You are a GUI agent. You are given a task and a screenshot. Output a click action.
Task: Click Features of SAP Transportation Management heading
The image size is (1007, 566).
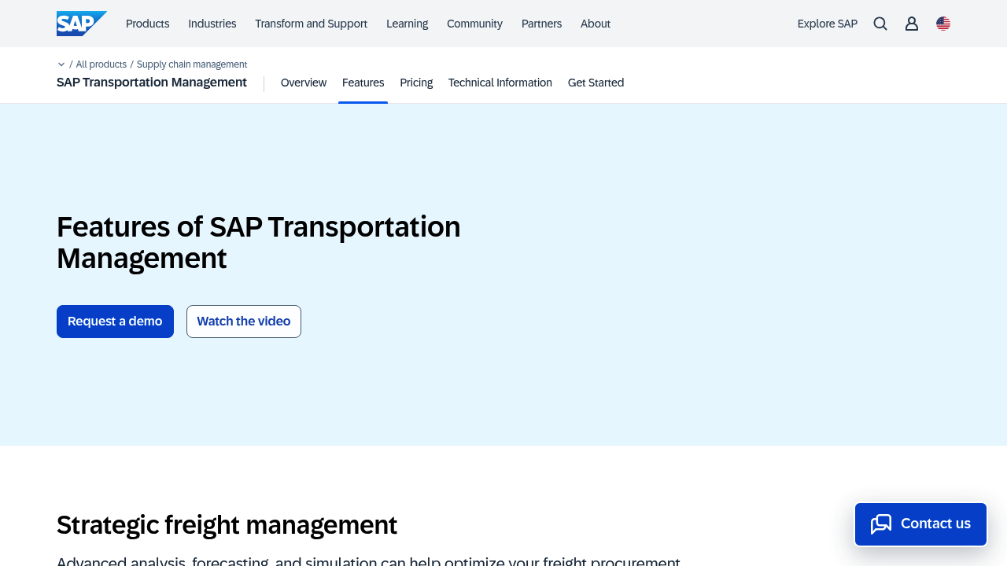coord(259,242)
